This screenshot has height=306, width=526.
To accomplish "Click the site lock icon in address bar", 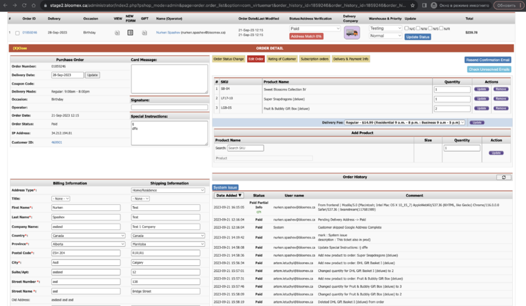I will [45, 5].
